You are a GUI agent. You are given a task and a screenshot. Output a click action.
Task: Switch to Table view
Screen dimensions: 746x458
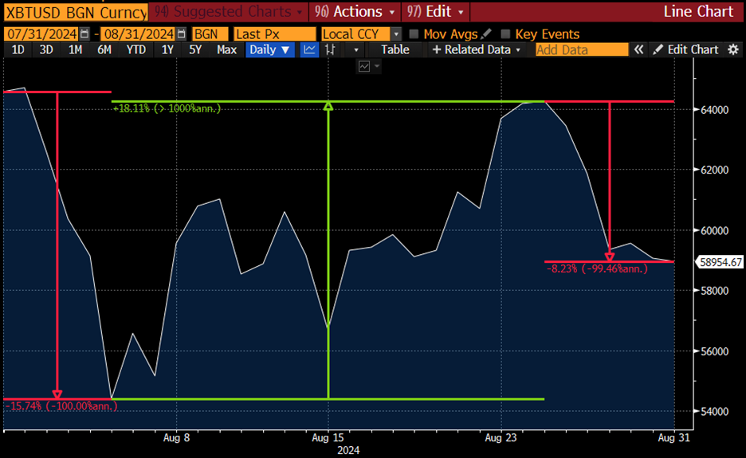tap(395, 50)
